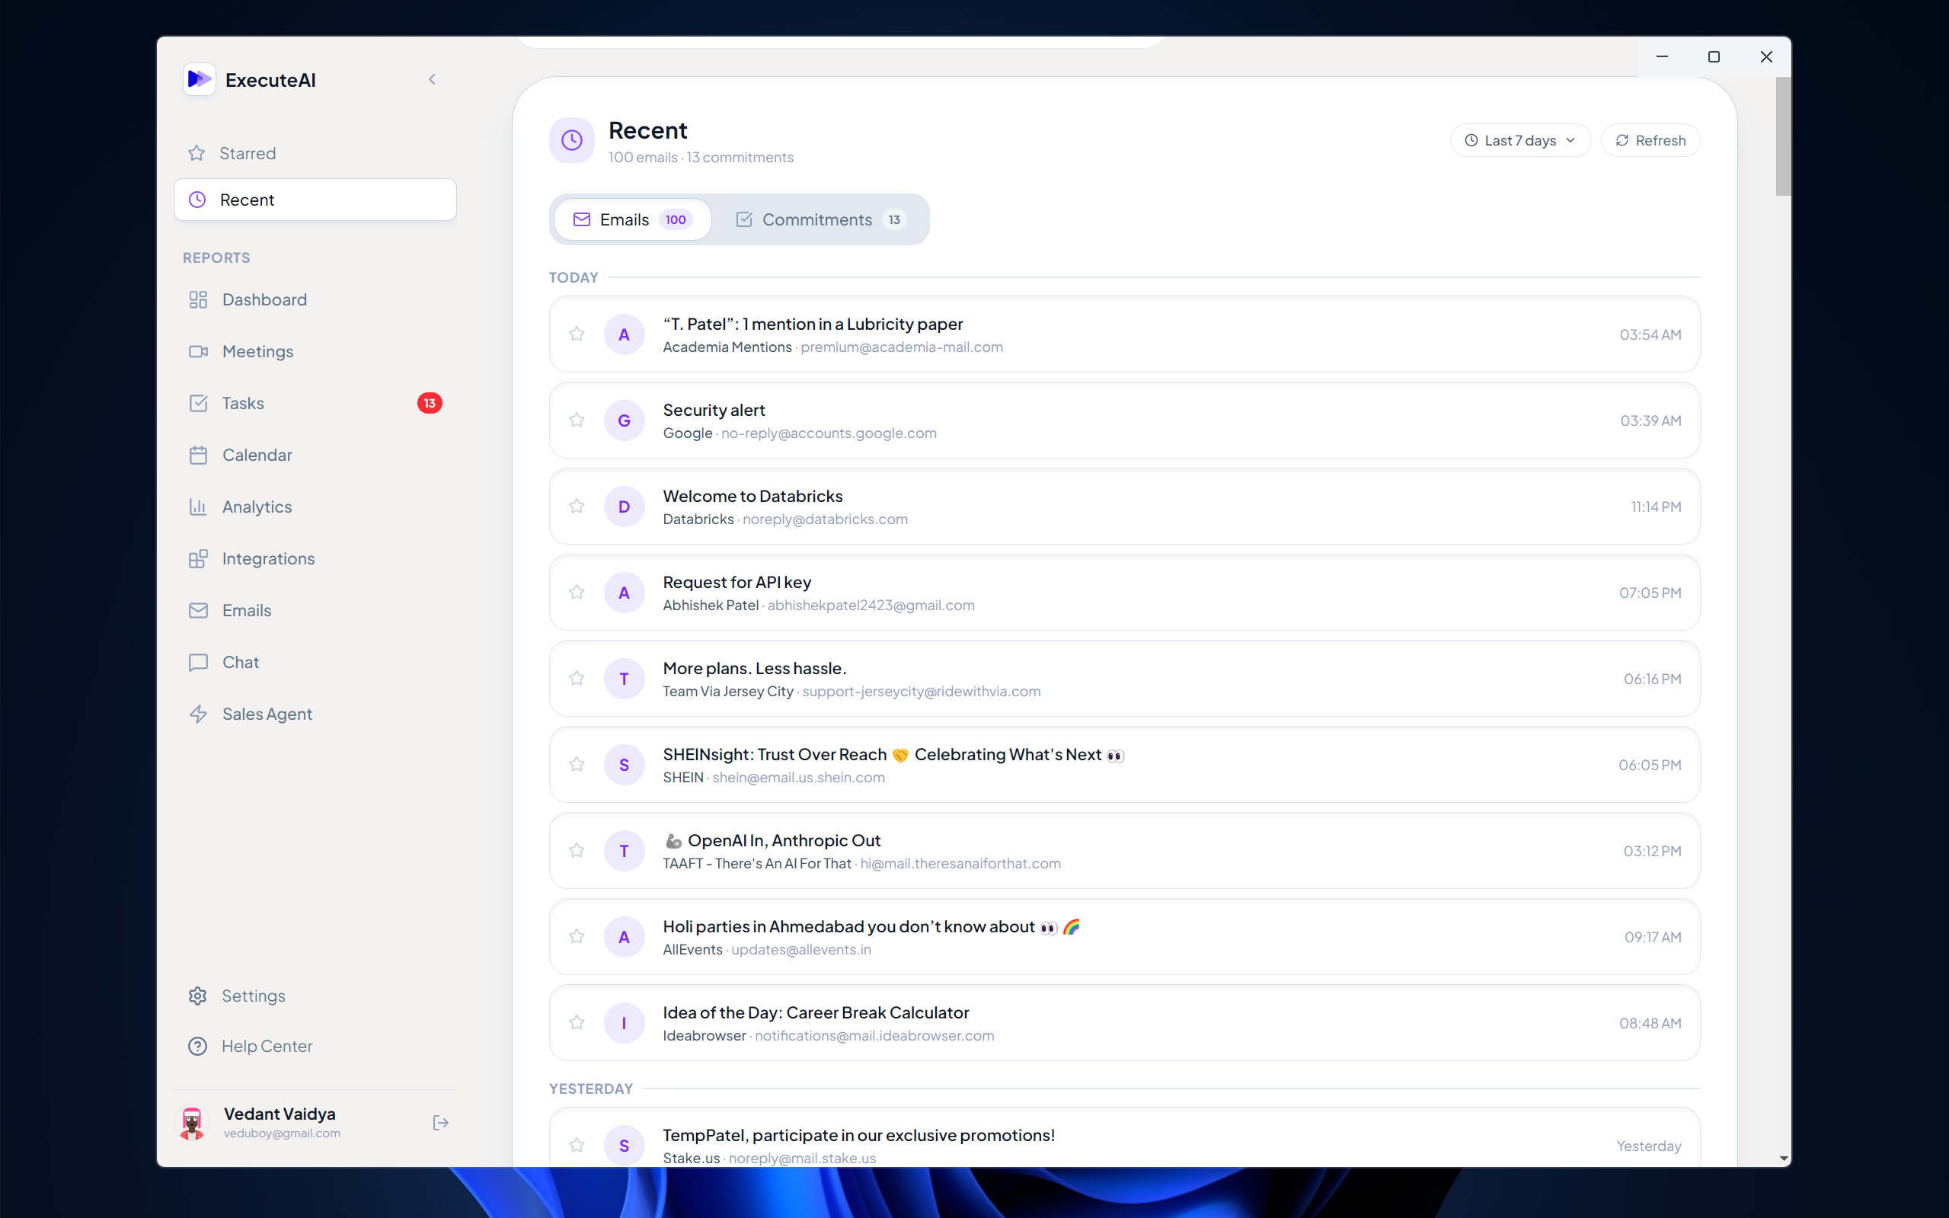Viewport: 1949px width, 1218px height.
Task: Open the Integrations page
Action: point(267,558)
